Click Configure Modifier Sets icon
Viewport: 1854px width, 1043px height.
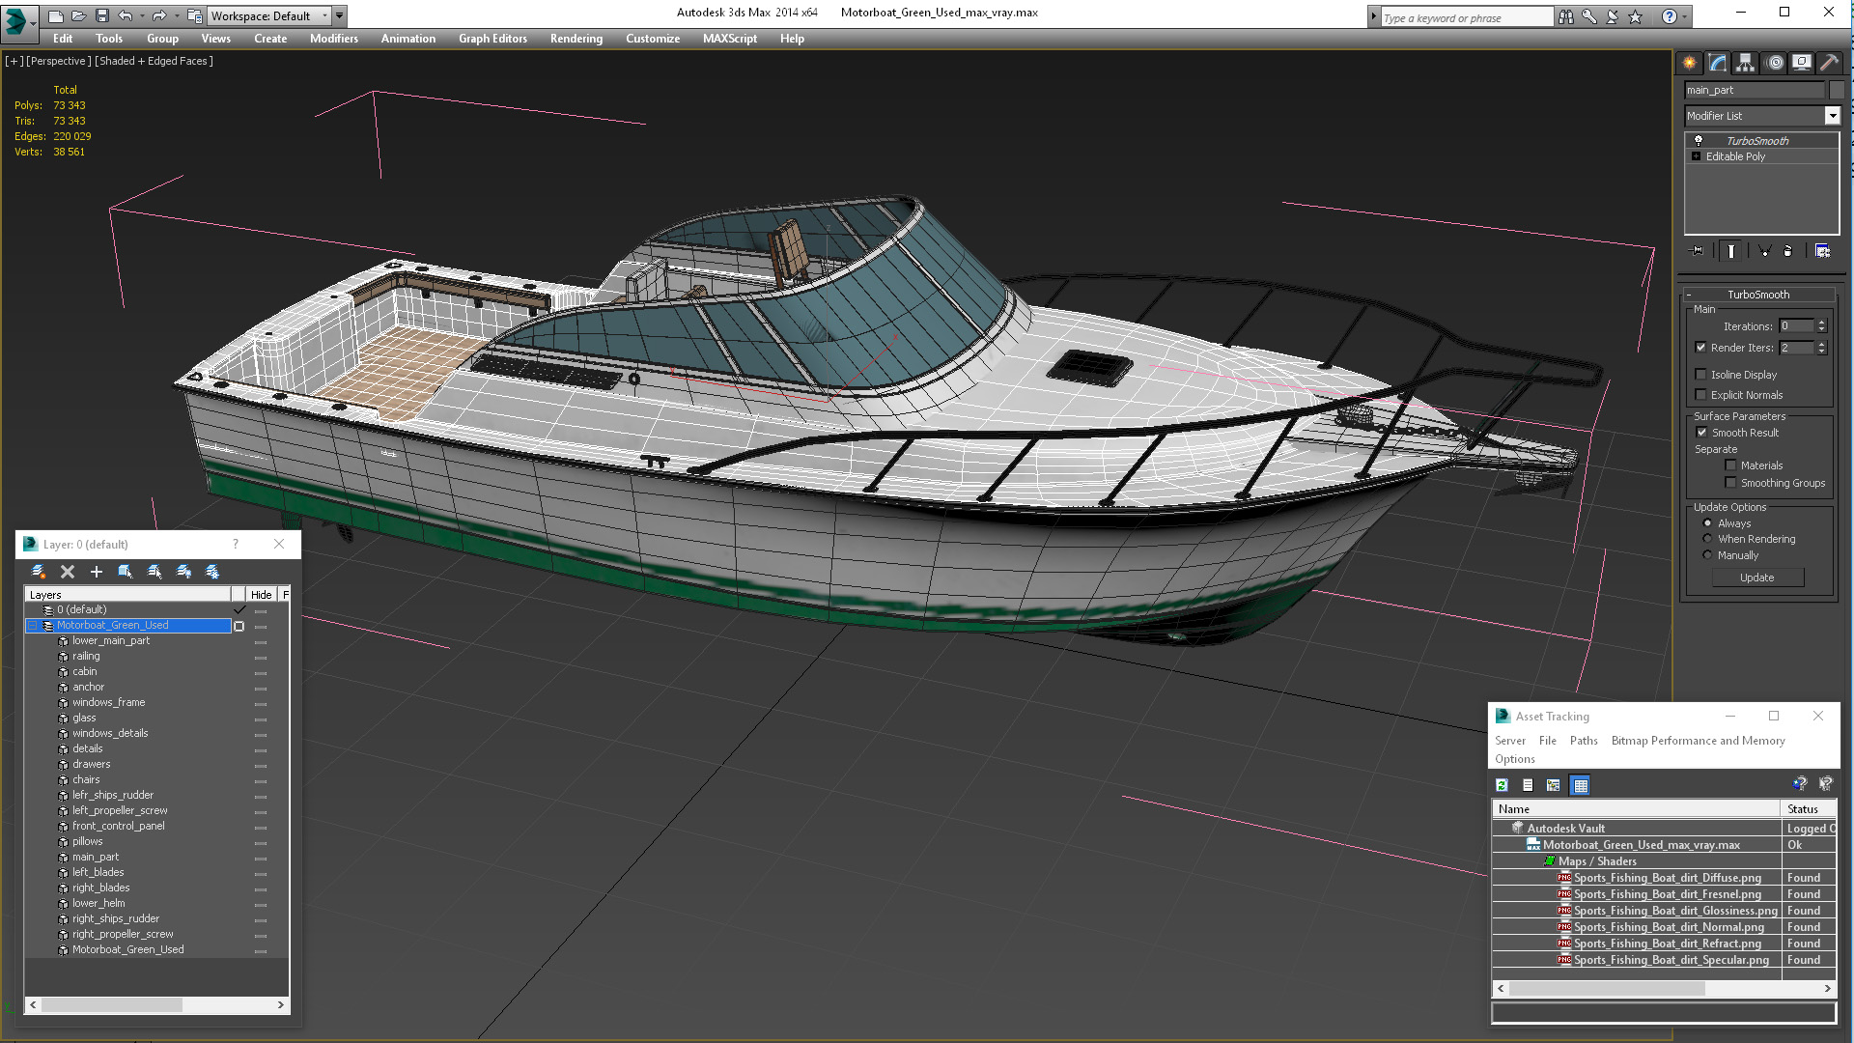[1823, 251]
